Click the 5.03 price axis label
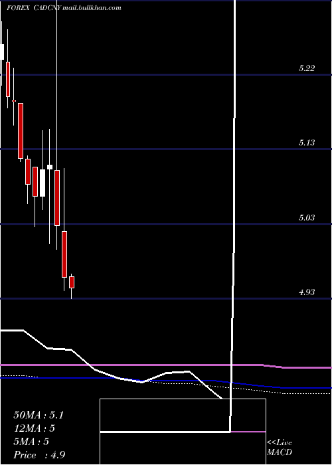332x465 pixels. pos(306,218)
